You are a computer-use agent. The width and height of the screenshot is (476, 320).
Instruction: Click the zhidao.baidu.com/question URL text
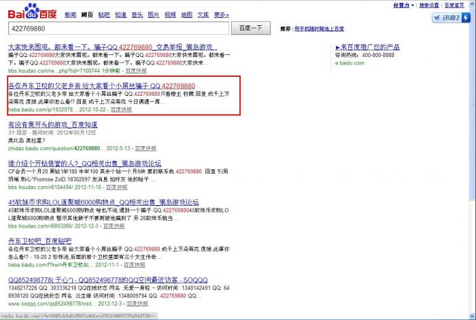click(56, 148)
